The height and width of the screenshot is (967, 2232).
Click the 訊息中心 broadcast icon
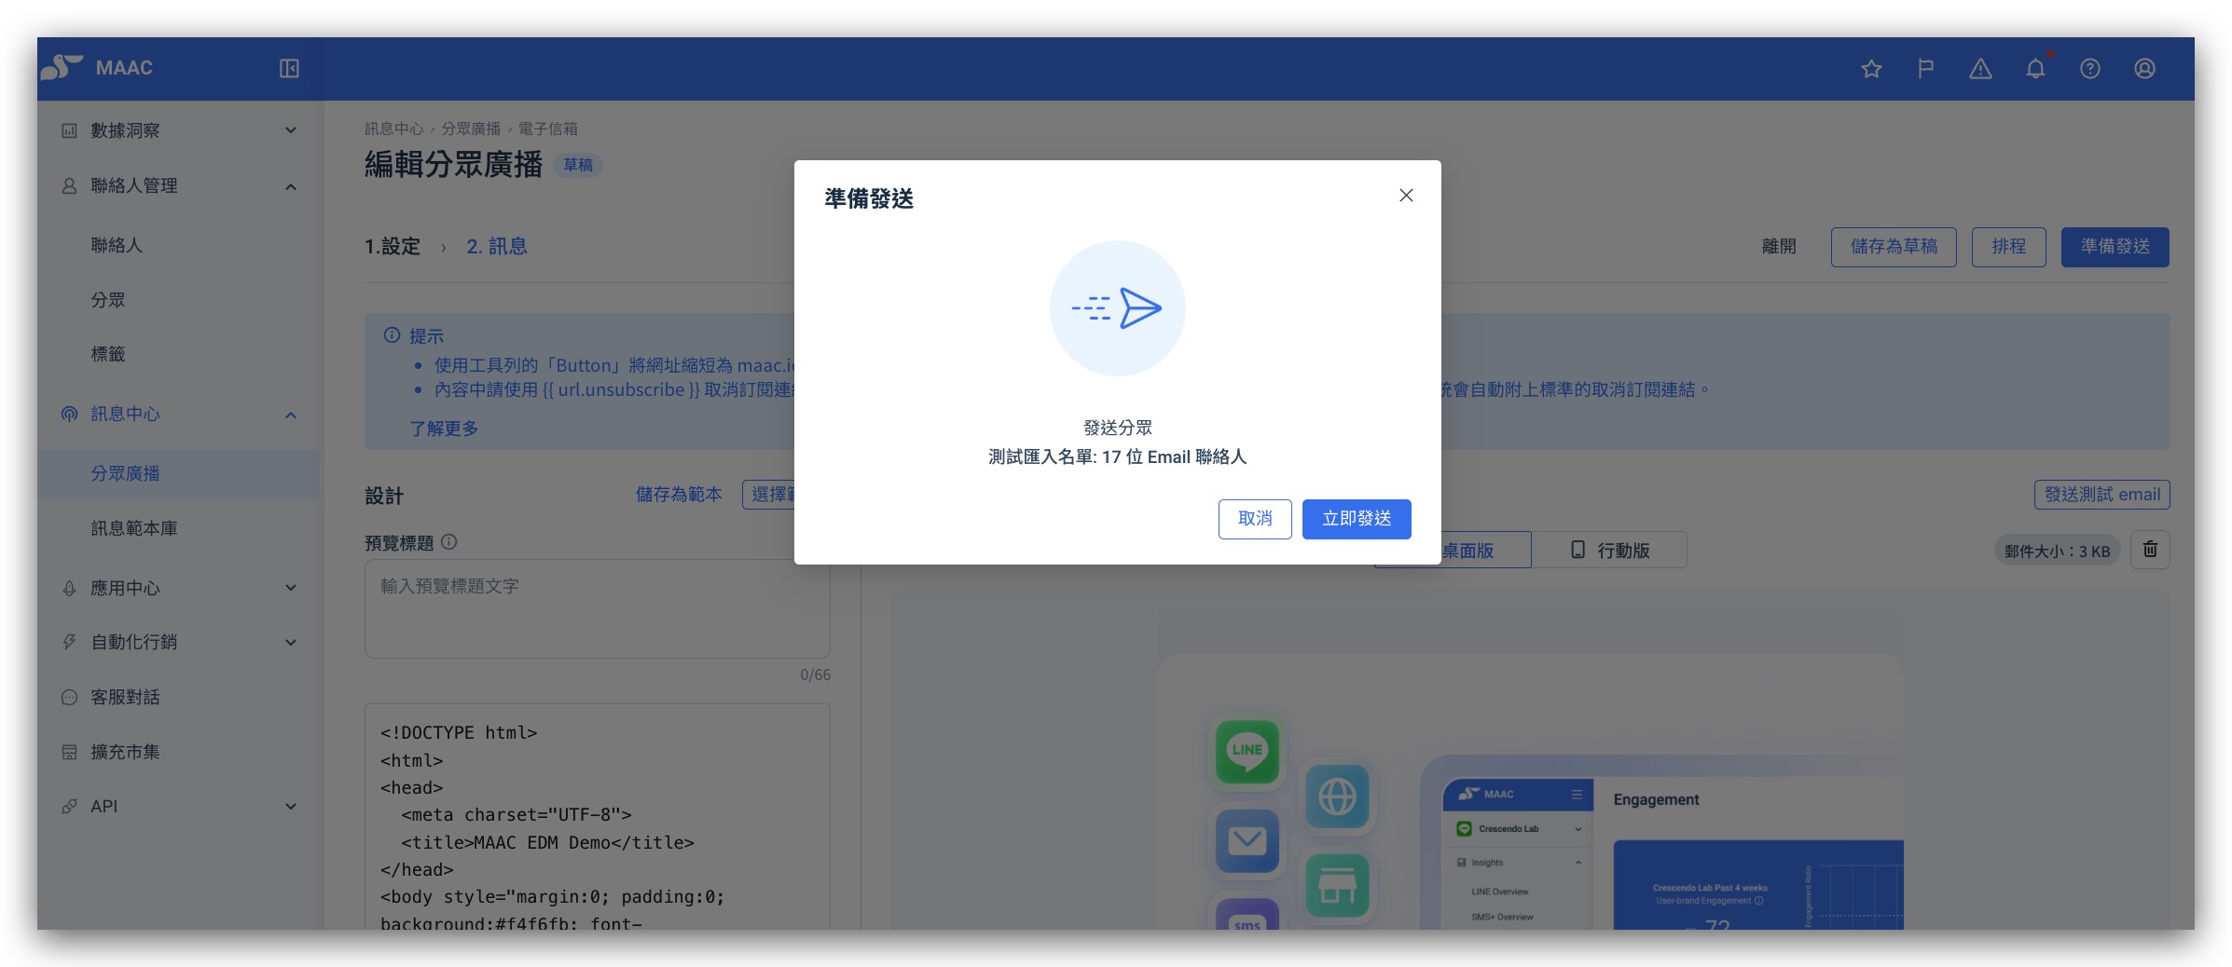(69, 414)
